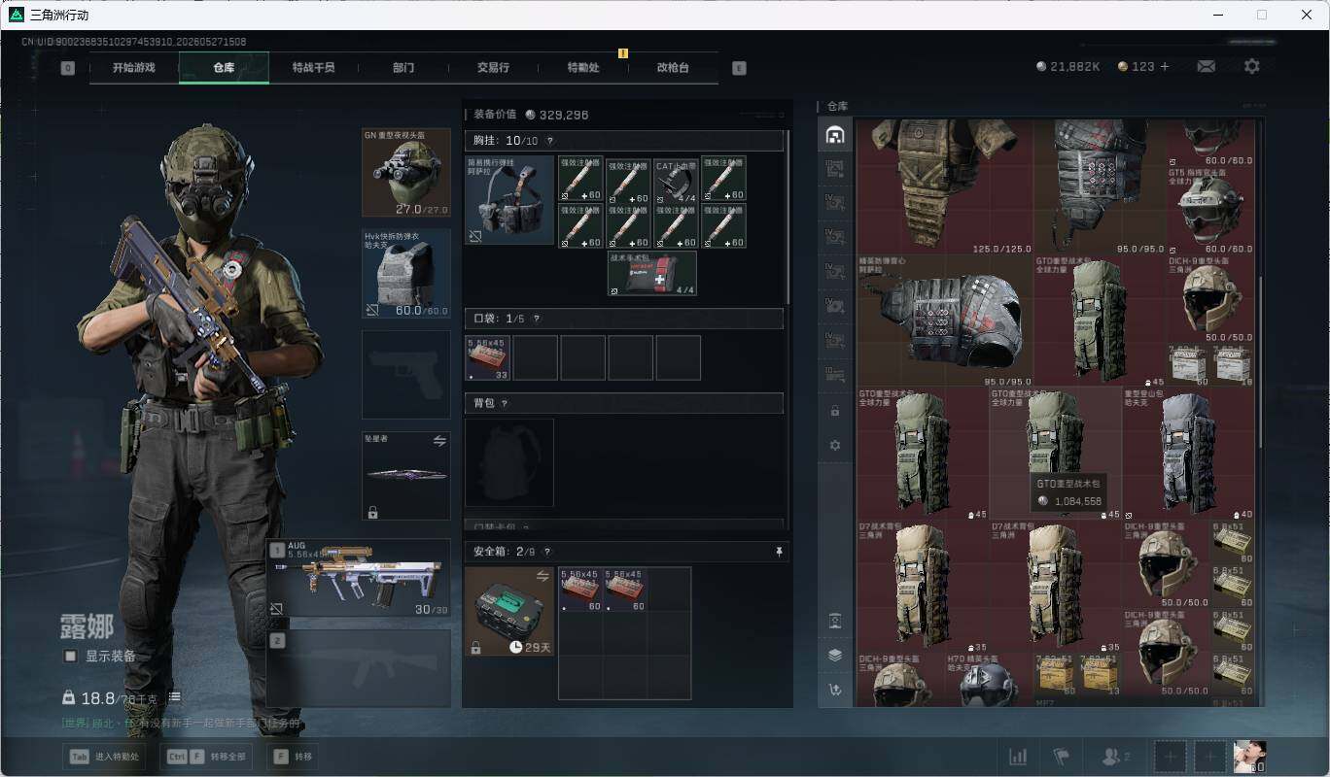Select the AUG primary weapon slot

tap(360, 579)
